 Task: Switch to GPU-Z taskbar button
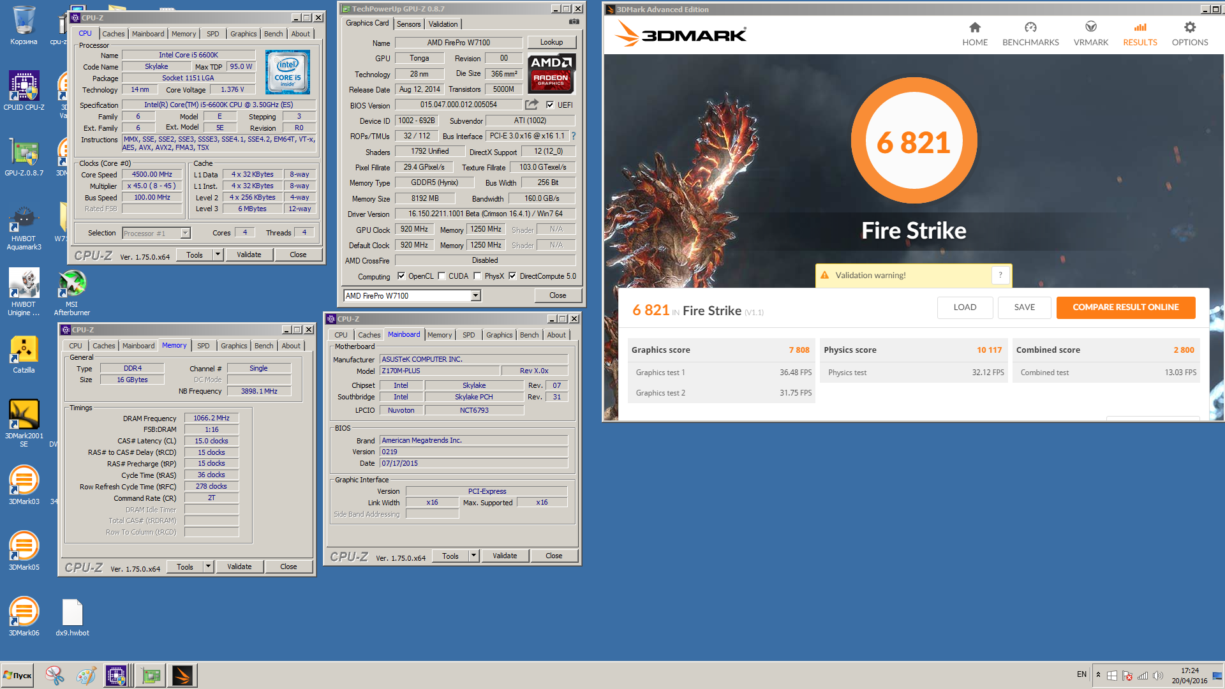(151, 675)
